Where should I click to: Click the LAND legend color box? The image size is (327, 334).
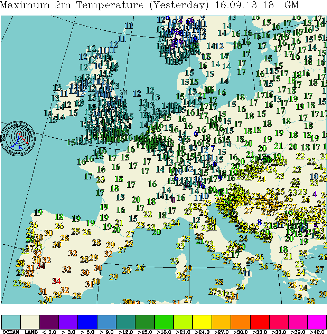pos(30,322)
